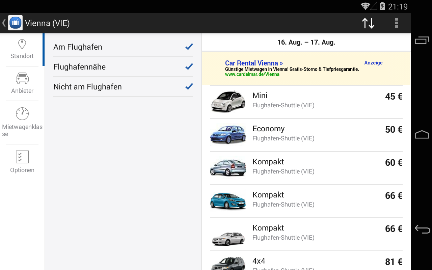432x270 pixels.
Task: Select the Standort sidebar tab
Action: pyautogui.click(x=22, y=49)
